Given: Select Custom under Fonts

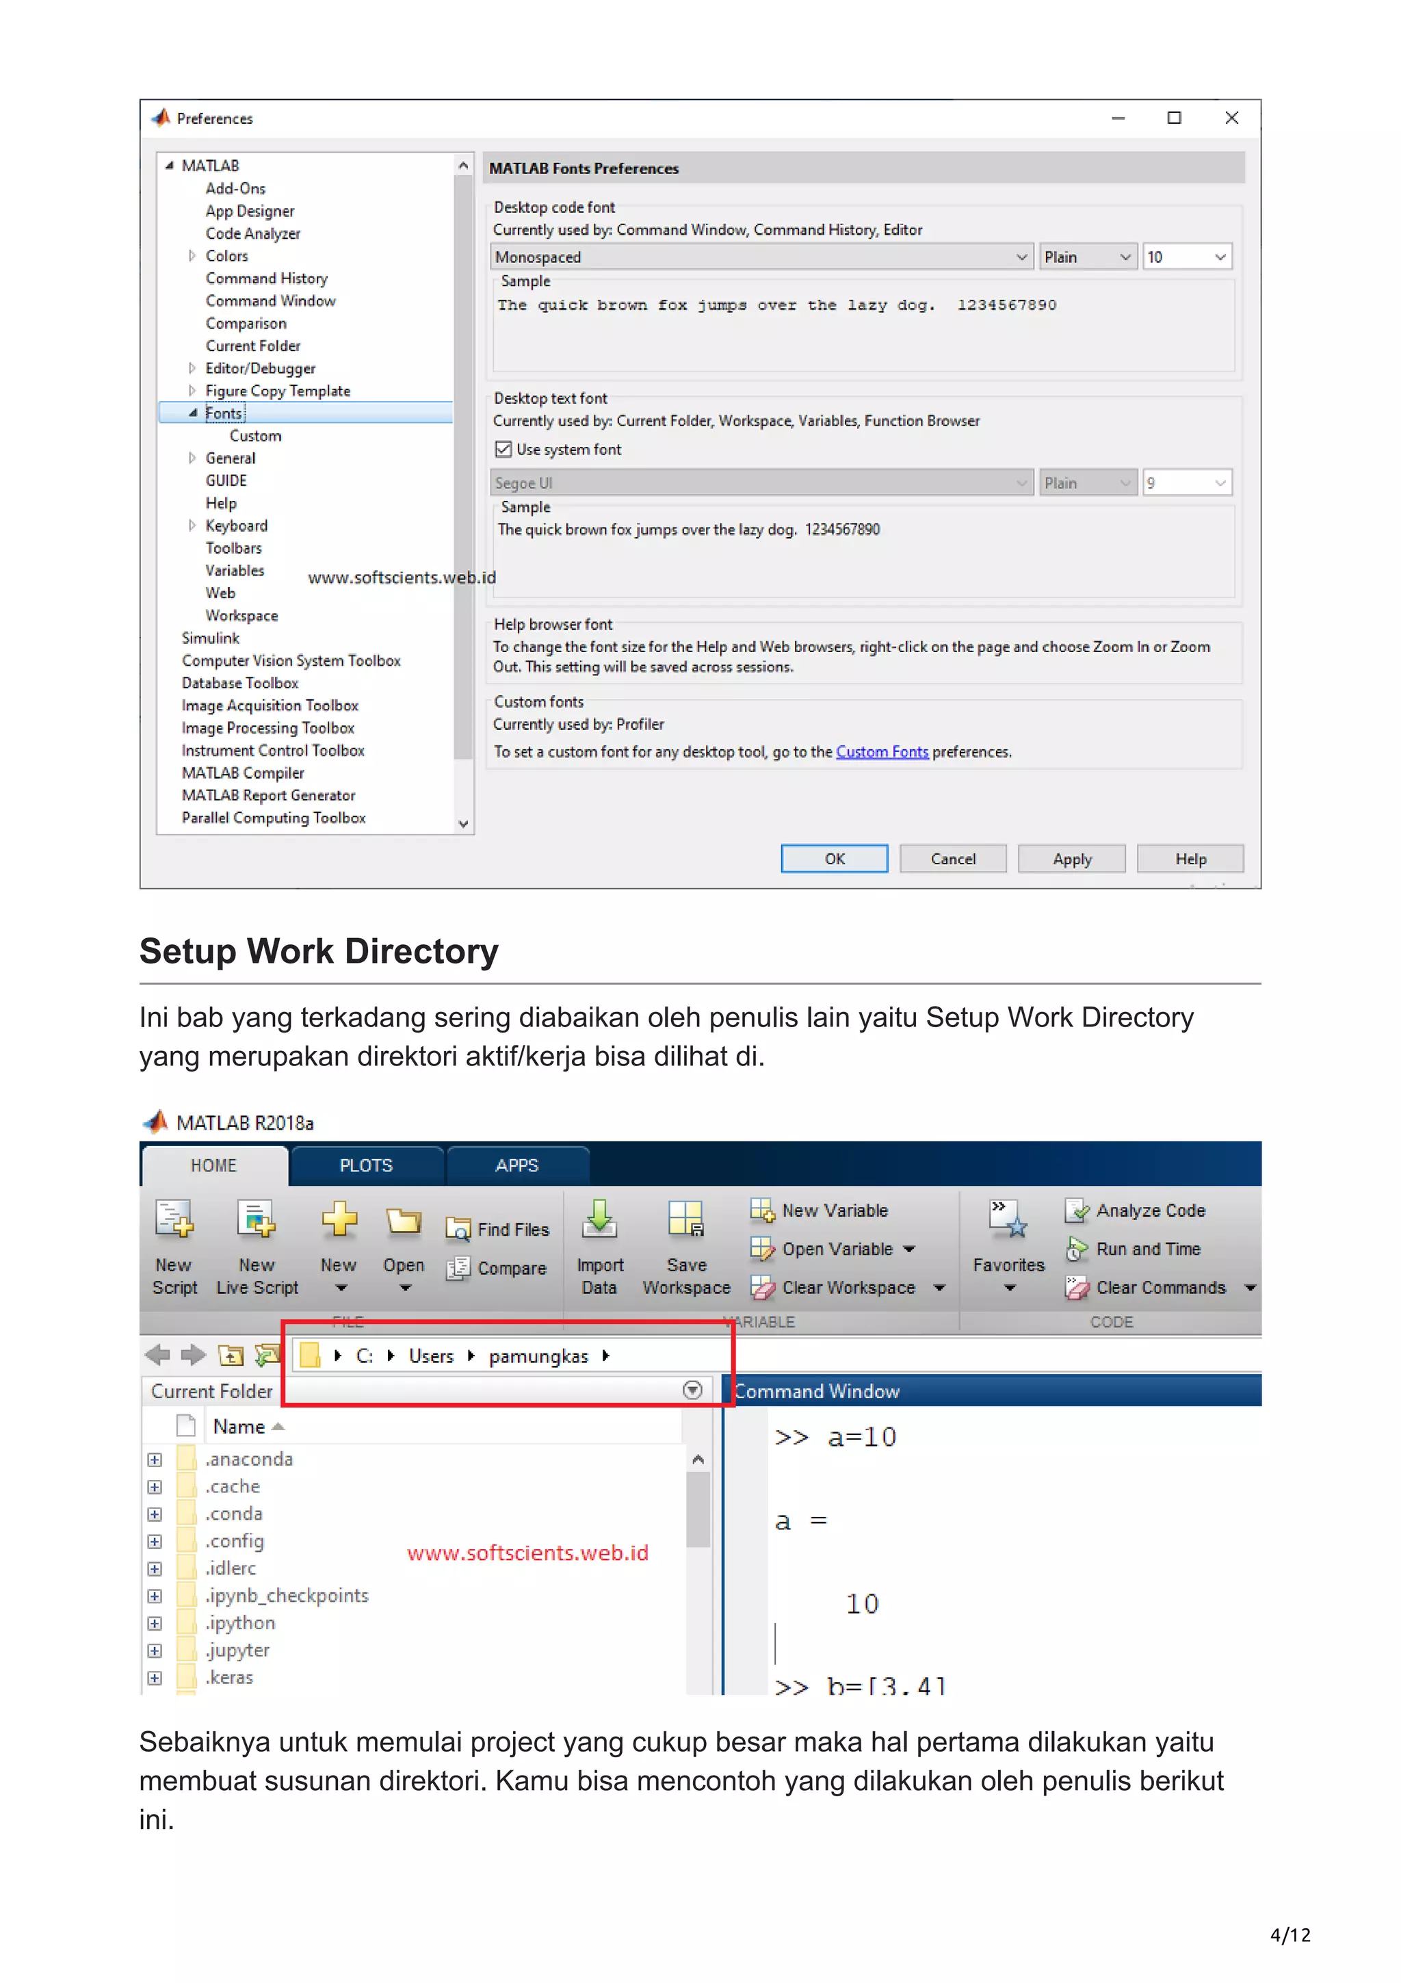Looking at the screenshot, I should [x=256, y=435].
